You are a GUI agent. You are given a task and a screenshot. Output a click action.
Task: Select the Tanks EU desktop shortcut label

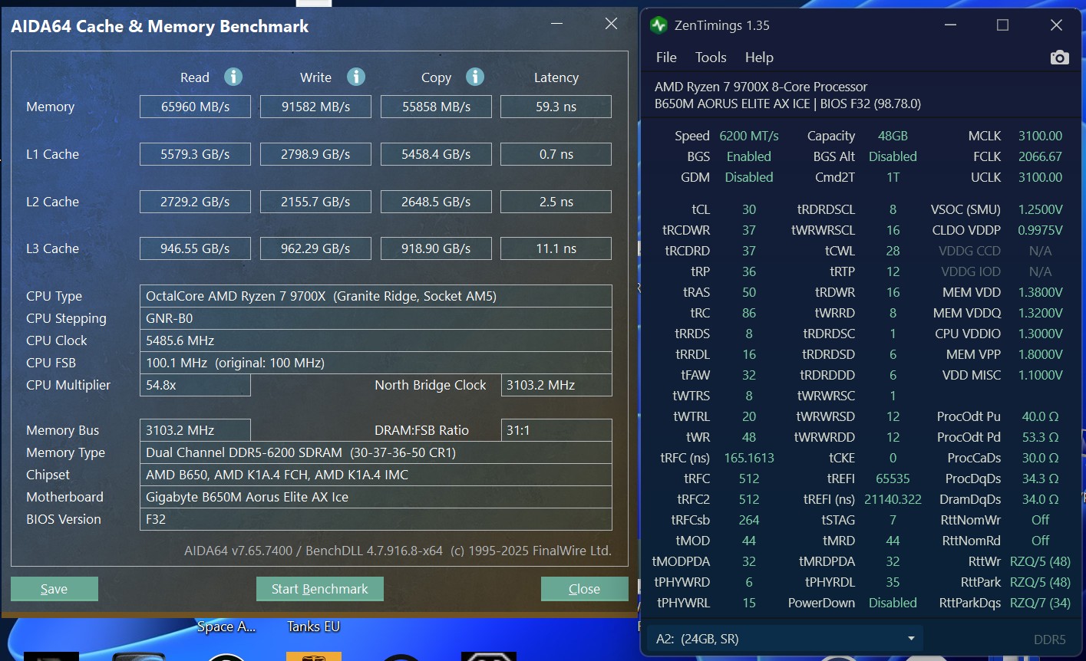[x=313, y=626]
